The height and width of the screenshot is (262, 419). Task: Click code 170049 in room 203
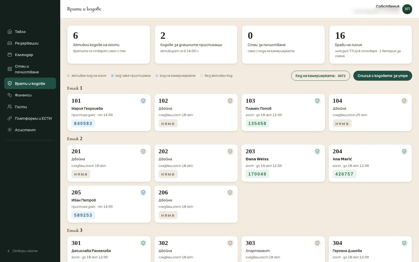pos(257,174)
